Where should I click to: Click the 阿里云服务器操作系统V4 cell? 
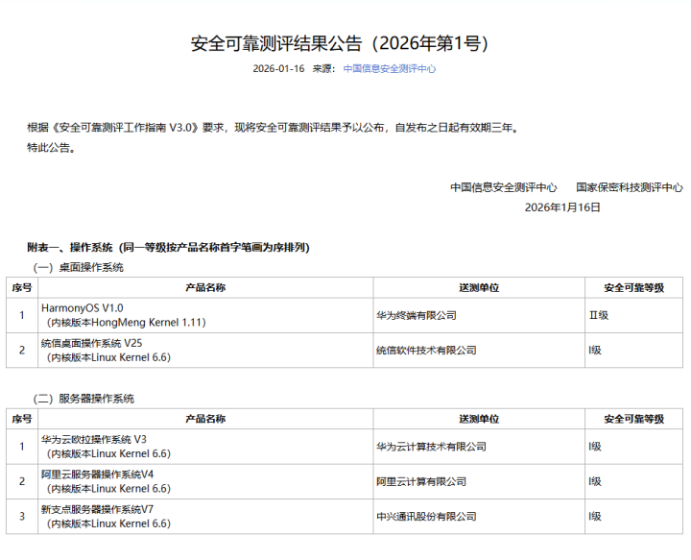[x=205, y=481]
